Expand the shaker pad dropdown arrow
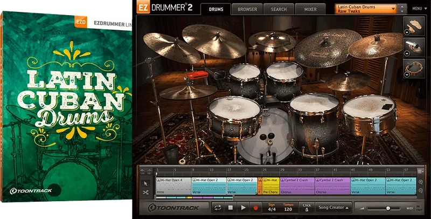 click(x=407, y=53)
